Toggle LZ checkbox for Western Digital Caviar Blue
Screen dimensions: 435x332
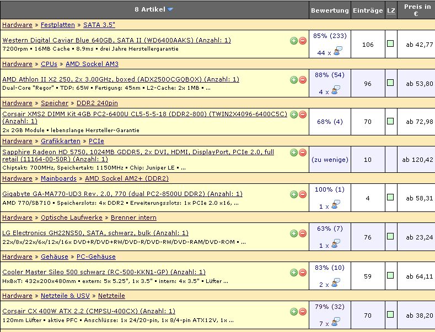pos(390,44)
